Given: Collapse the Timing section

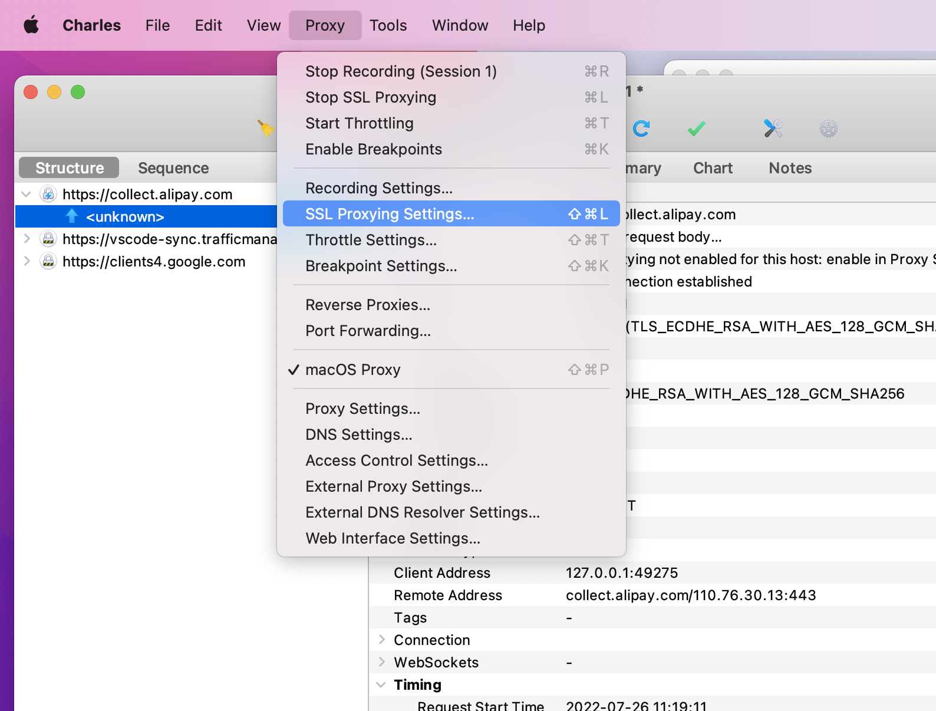Looking at the screenshot, I should click(381, 684).
